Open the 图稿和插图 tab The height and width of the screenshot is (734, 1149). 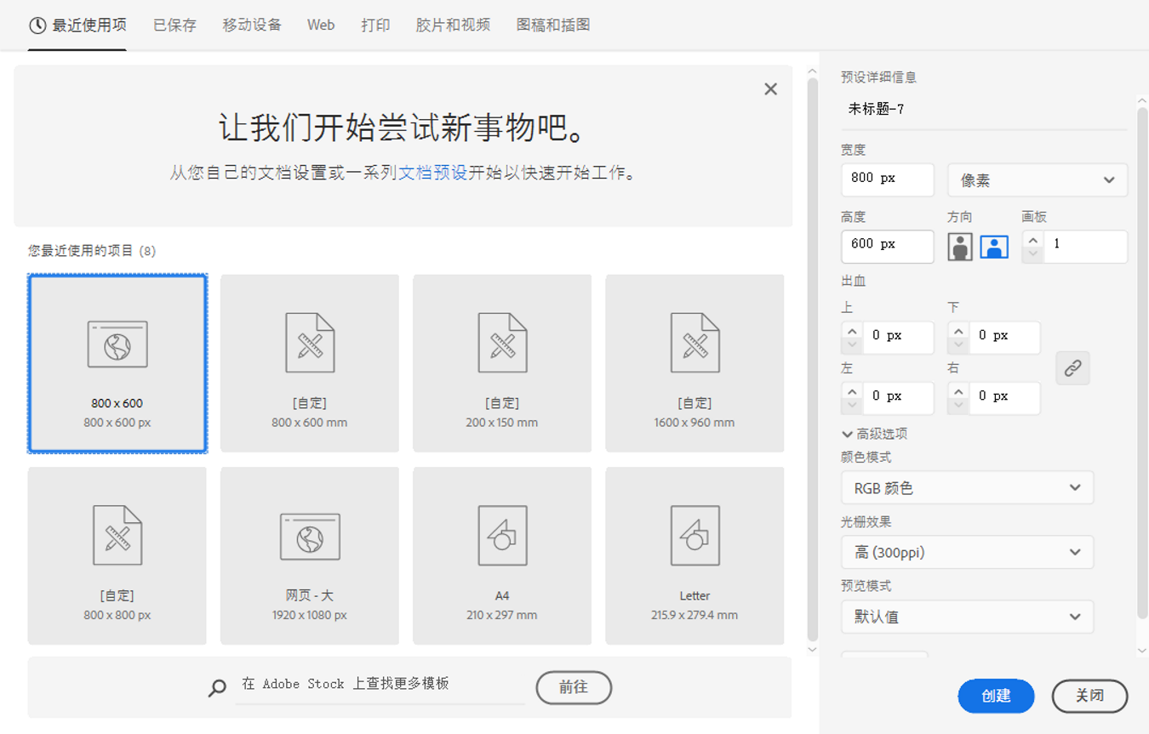[x=553, y=26]
